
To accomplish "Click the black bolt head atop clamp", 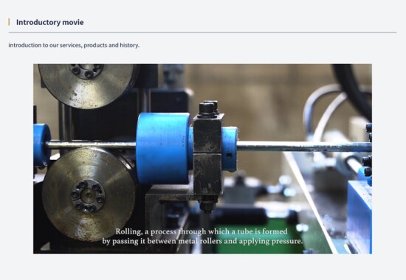I will pyautogui.click(x=208, y=107).
